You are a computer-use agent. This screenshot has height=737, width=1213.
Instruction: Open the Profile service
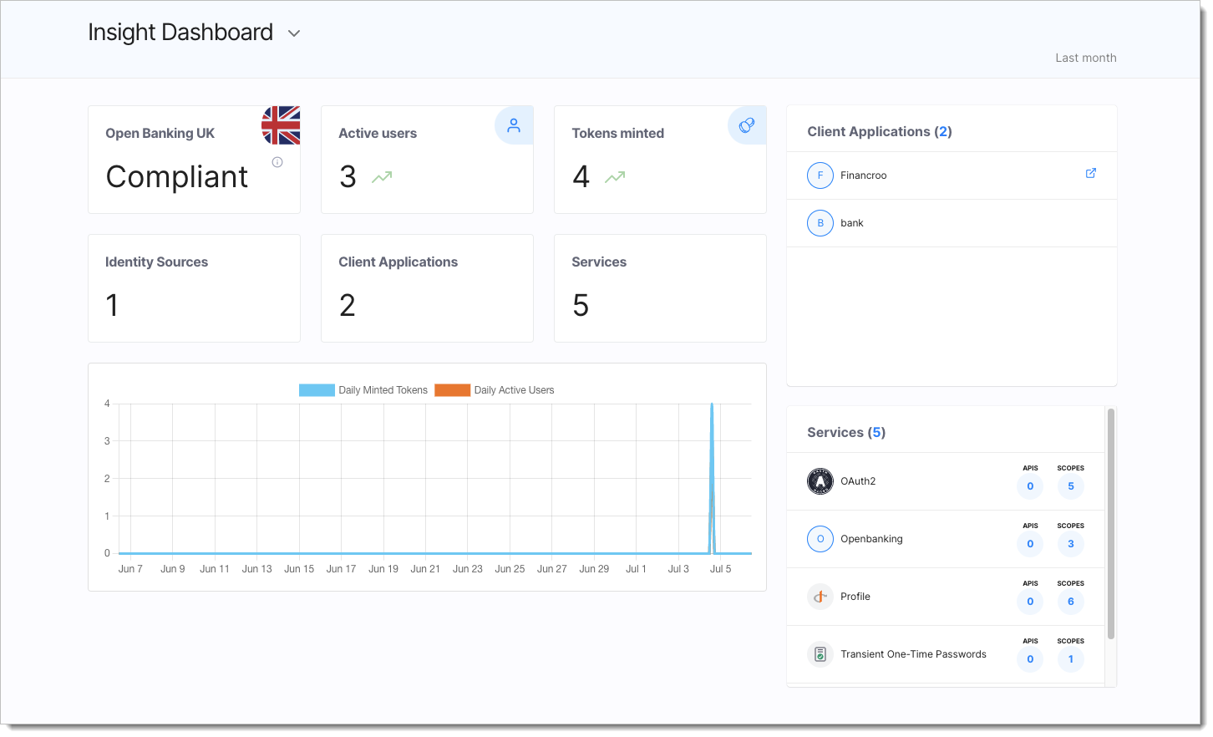[x=946, y=597]
